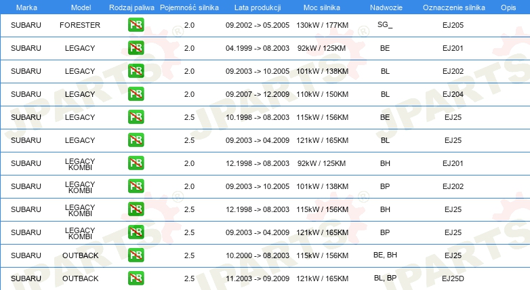
Task: Click the fuel icon in the LEGACY KOMBI EJ202 row
Action: pyautogui.click(x=136, y=186)
